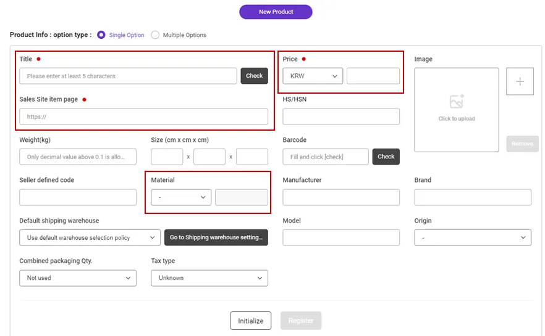Select the Multiple Options radio button
Viewport: 545px width, 336px height.
pos(155,35)
